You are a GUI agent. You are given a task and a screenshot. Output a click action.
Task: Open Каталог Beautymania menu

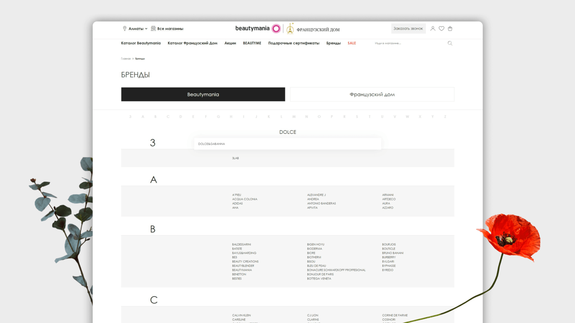point(141,43)
